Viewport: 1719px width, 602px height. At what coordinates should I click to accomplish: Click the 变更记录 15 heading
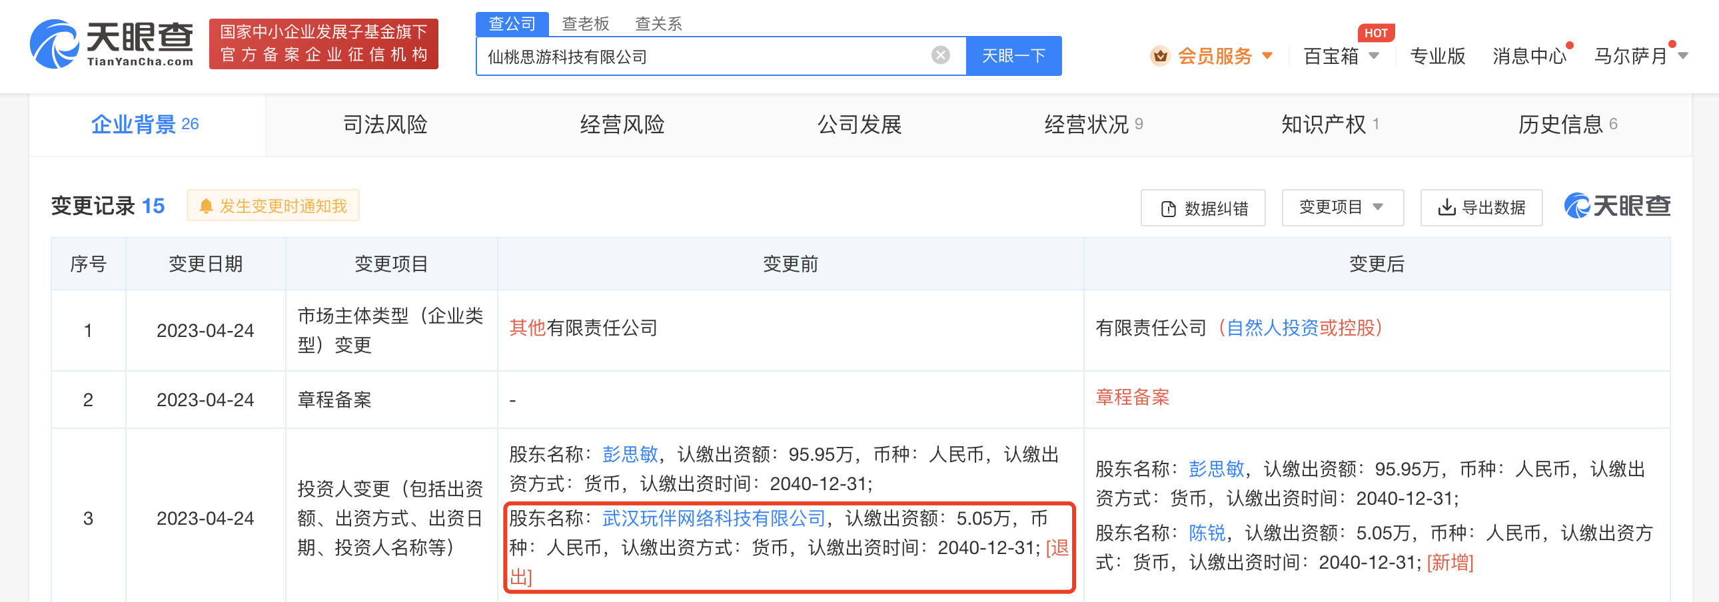[x=107, y=206]
